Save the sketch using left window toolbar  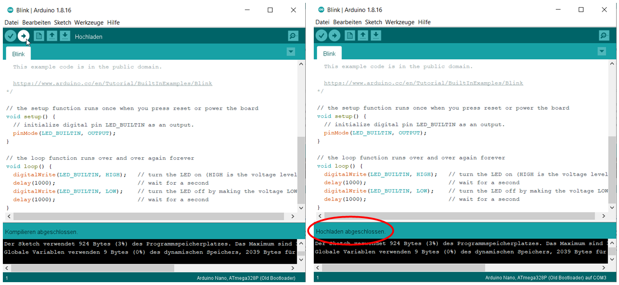pyautogui.click(x=65, y=35)
